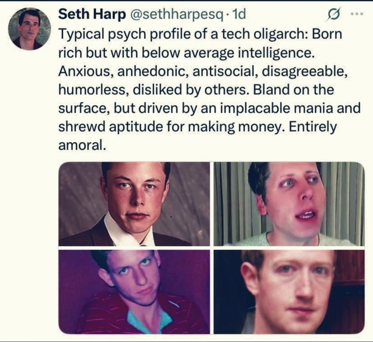Open photo of man in maroon striped polo
The height and width of the screenshot is (342, 373).
pyautogui.click(x=134, y=292)
